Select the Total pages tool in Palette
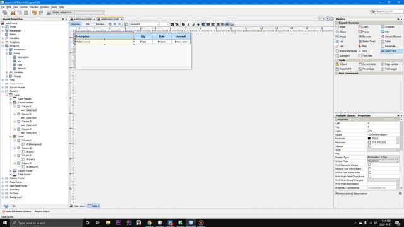The height and width of the screenshot is (227, 404). pos(389,69)
